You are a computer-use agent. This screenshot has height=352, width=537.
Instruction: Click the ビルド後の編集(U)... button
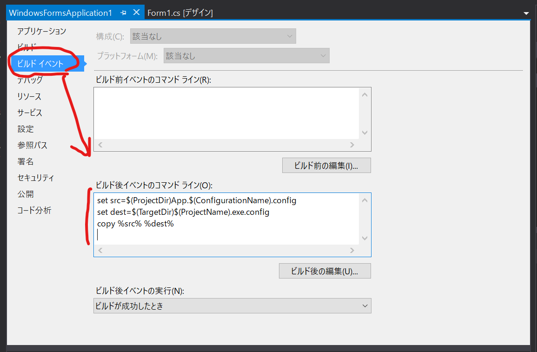(325, 271)
